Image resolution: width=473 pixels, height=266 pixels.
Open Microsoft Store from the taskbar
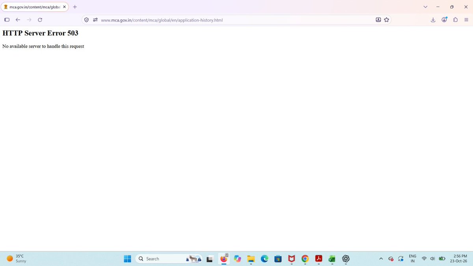(278, 259)
